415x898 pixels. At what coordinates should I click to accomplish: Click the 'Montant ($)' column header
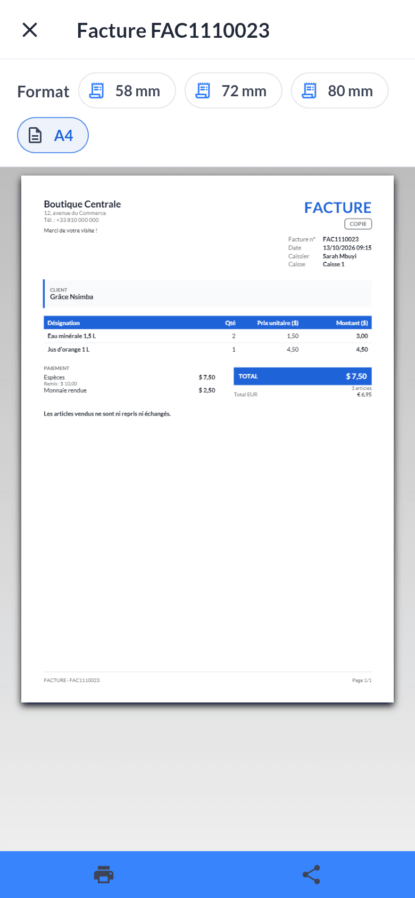tap(352, 323)
